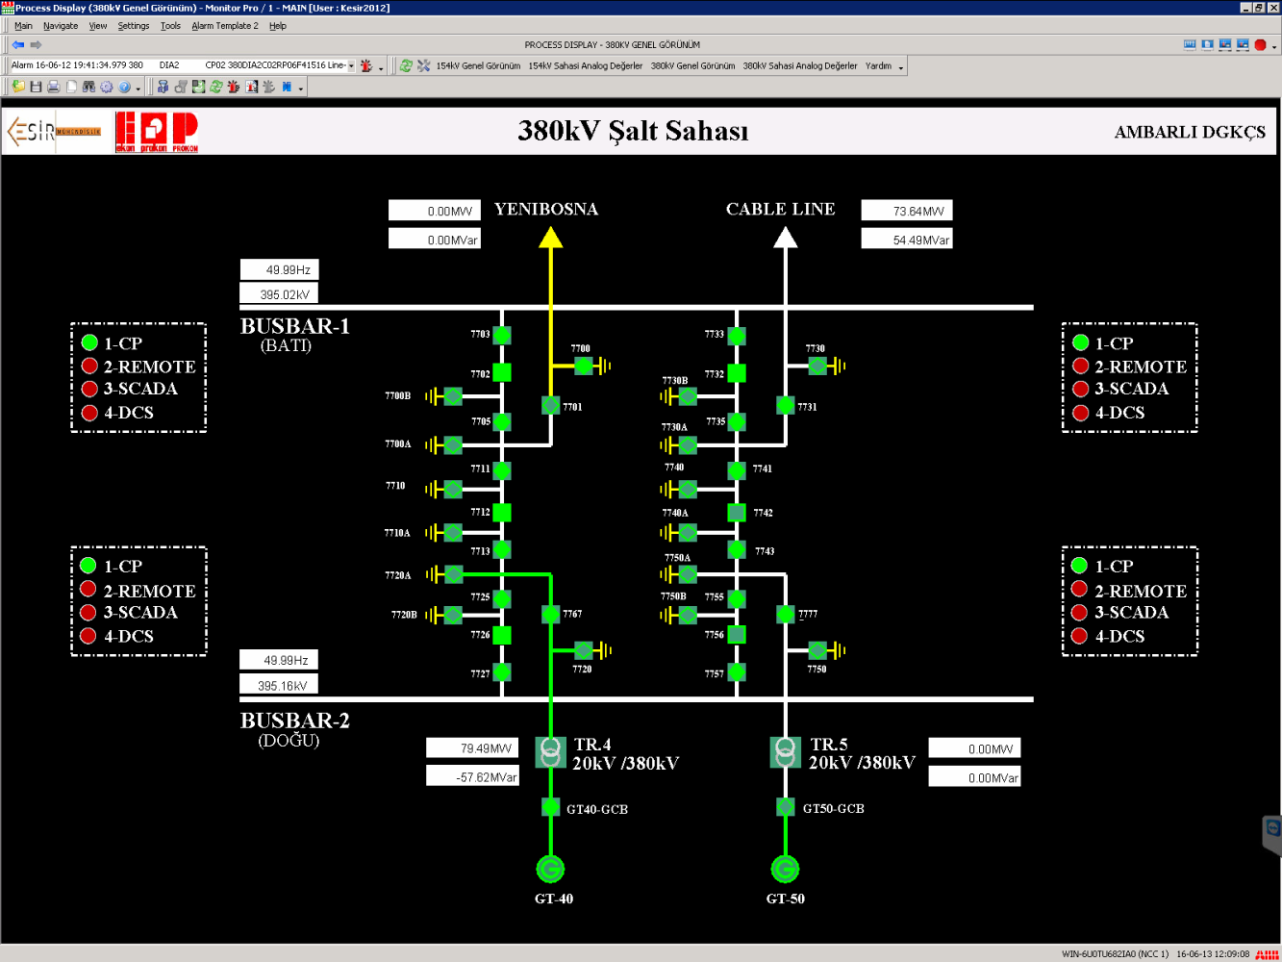Select the GT40-GCB breaker square
This screenshot has width=1282, height=962.
click(x=550, y=807)
